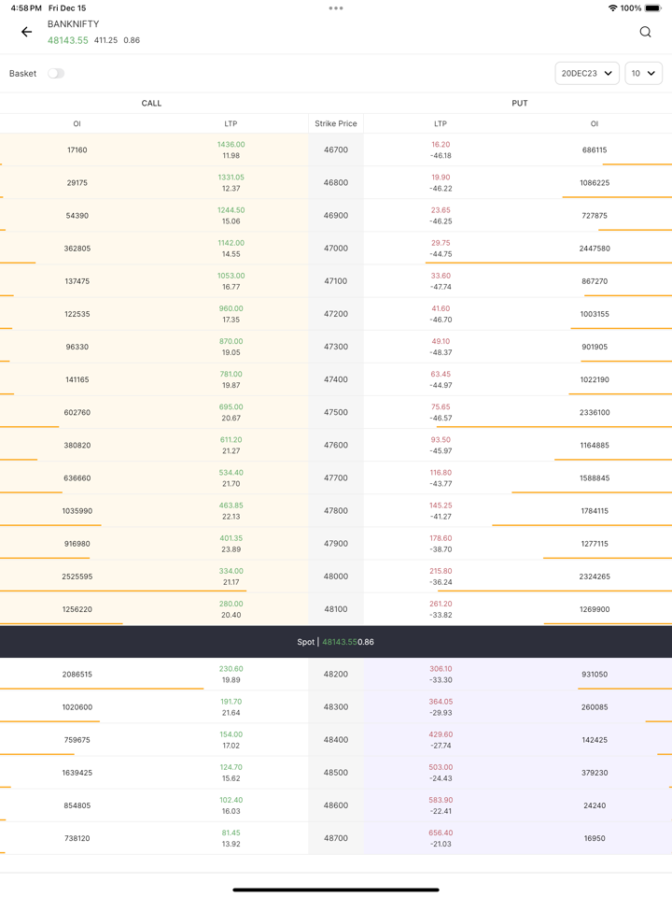Tap the battery icon in status bar

pyautogui.click(x=652, y=8)
